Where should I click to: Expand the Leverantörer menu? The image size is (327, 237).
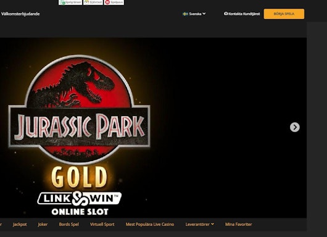(199, 224)
